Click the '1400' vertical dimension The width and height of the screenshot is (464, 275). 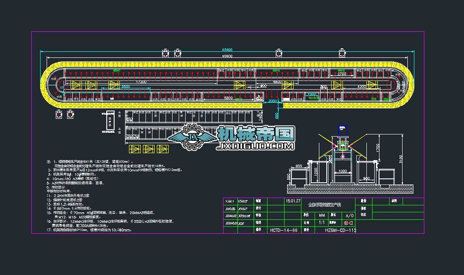click(x=261, y=117)
